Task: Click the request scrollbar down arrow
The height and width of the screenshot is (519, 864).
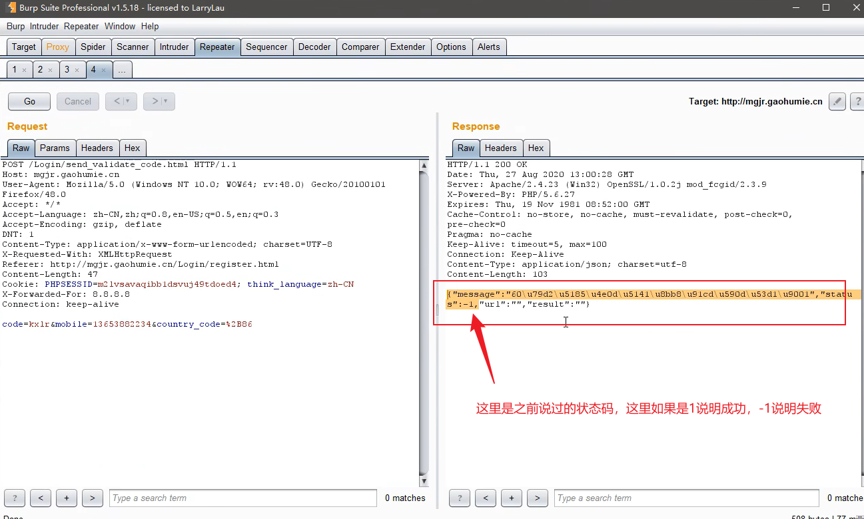Action: coord(424,481)
